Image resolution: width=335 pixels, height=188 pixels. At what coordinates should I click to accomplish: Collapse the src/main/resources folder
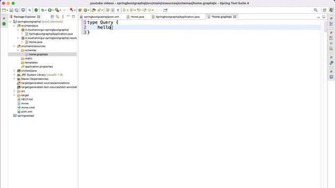(14, 46)
